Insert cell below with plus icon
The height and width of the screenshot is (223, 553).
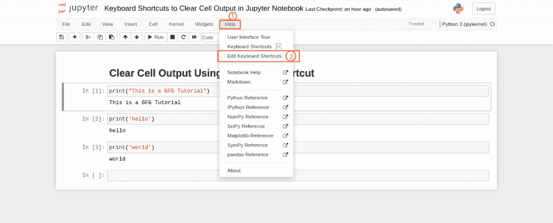click(x=75, y=37)
